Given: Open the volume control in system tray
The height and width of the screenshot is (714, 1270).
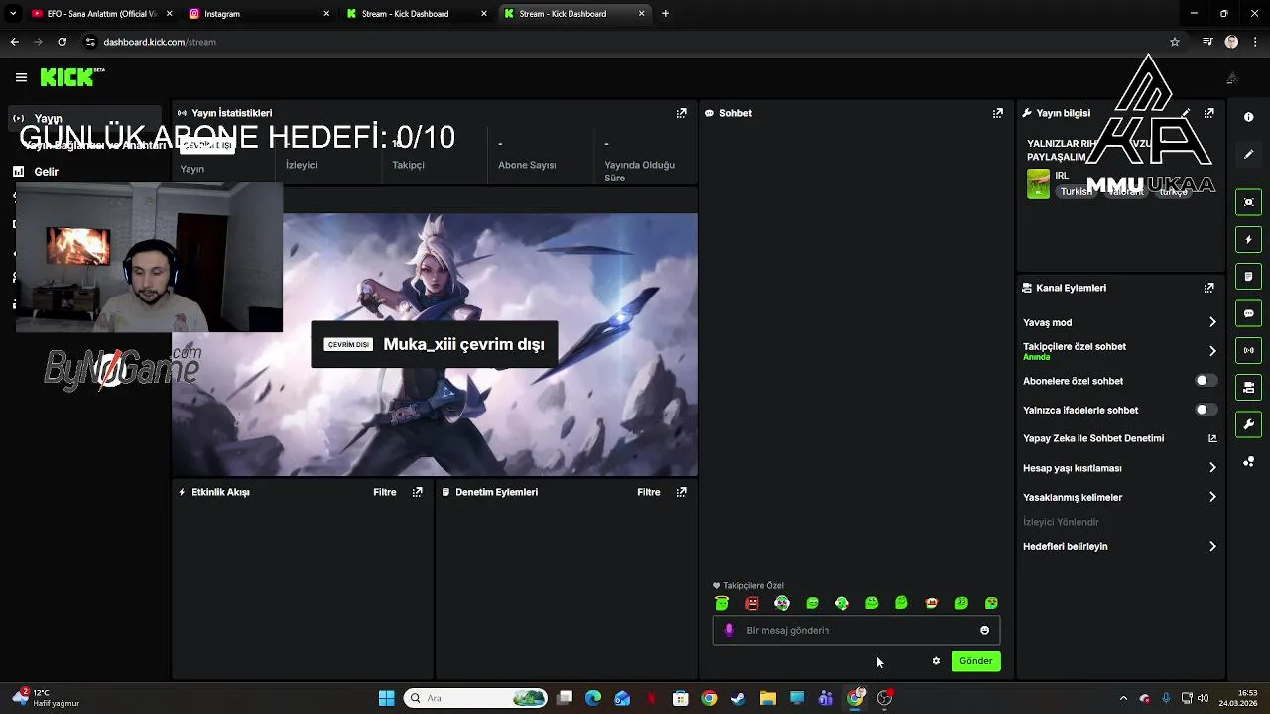Looking at the screenshot, I should tap(1204, 698).
